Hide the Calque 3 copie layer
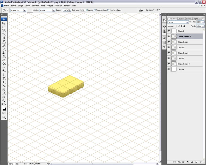 coord(169,42)
